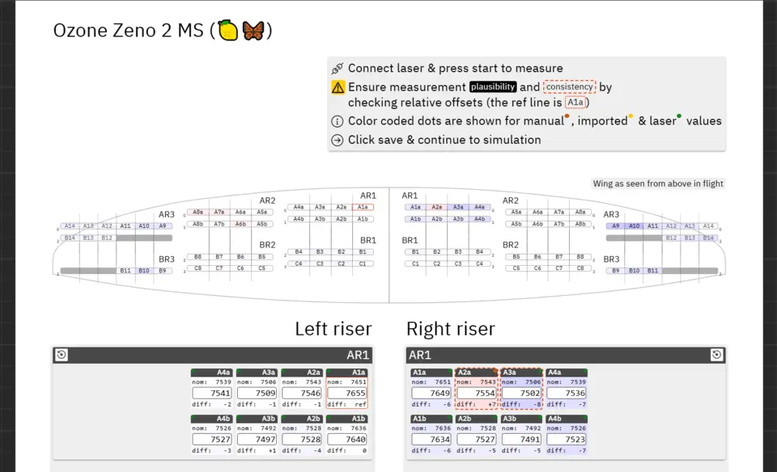Select the dashed consistency badge
This screenshot has width=777, height=472.
tap(569, 87)
